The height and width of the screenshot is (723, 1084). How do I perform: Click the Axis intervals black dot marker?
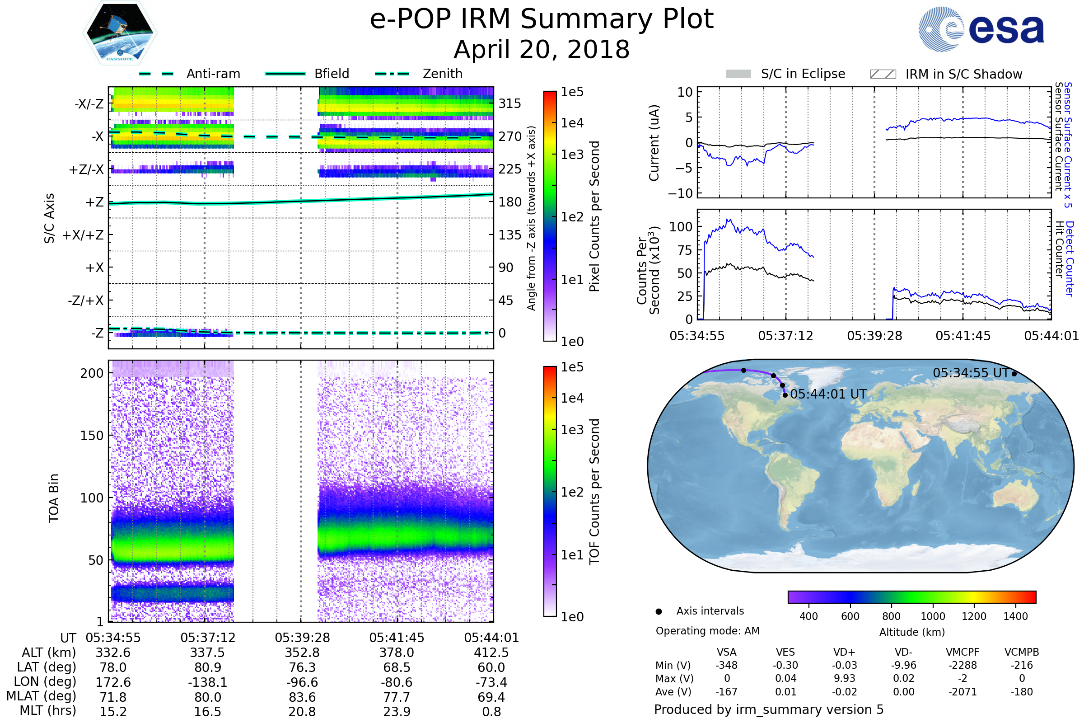click(659, 611)
